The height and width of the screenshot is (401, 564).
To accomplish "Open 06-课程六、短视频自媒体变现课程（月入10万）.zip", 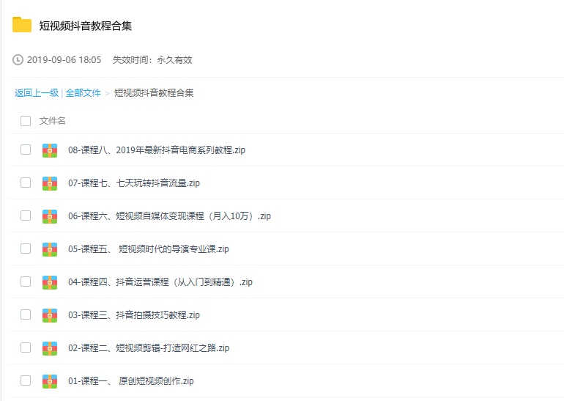I will pyautogui.click(x=169, y=216).
